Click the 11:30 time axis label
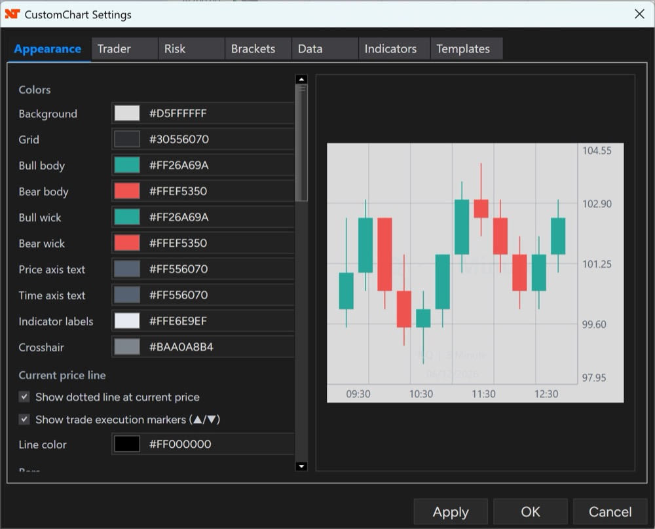Screen dimensions: 655x529 coord(483,393)
